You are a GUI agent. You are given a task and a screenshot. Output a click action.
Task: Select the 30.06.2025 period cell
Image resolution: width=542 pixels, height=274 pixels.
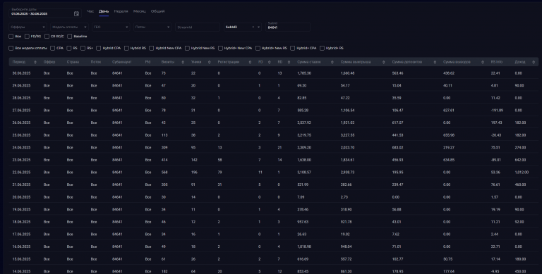point(21,73)
